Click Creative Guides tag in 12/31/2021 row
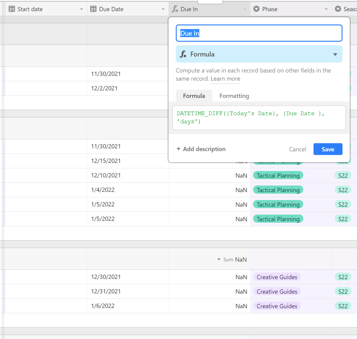357x339 pixels. pos(277,292)
